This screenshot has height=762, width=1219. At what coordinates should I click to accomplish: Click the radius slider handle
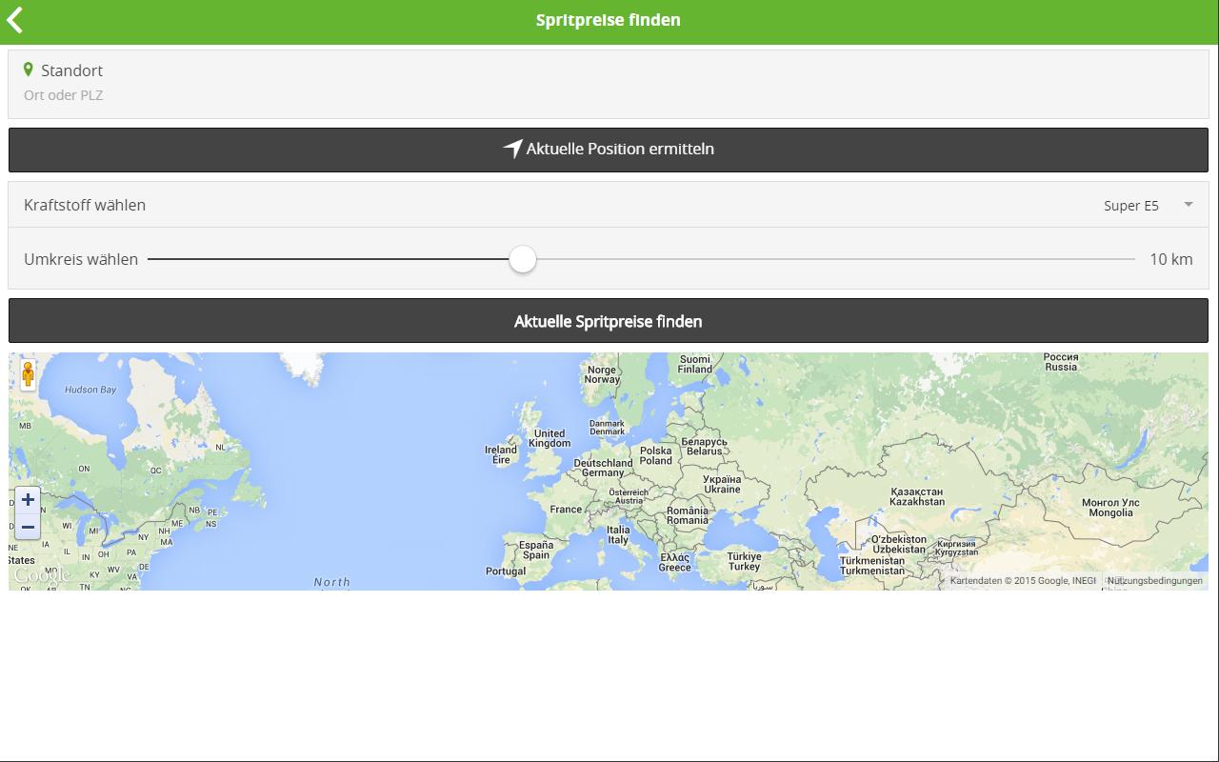coord(523,259)
